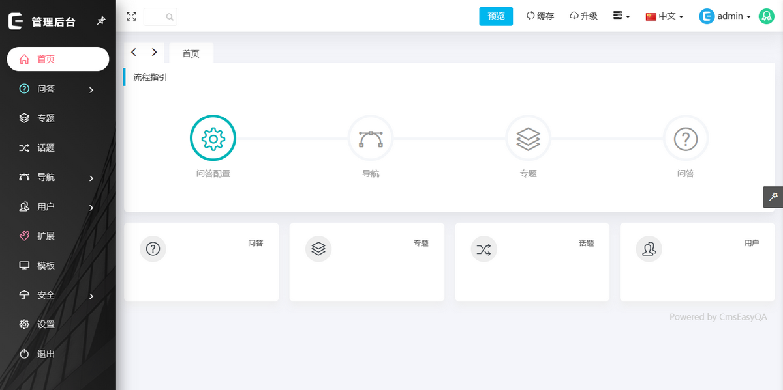
Task: Click the 导航 pen-tool icon in flow guide
Action: tap(371, 138)
